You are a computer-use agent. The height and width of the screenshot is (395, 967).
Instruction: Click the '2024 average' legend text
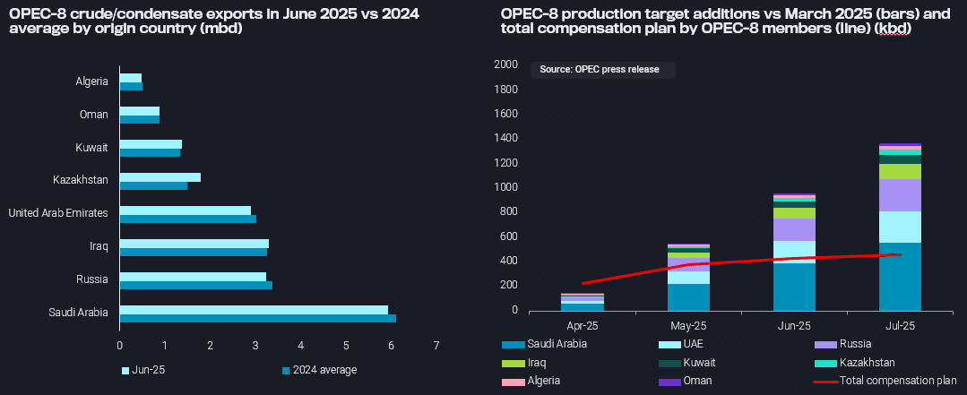(x=324, y=370)
